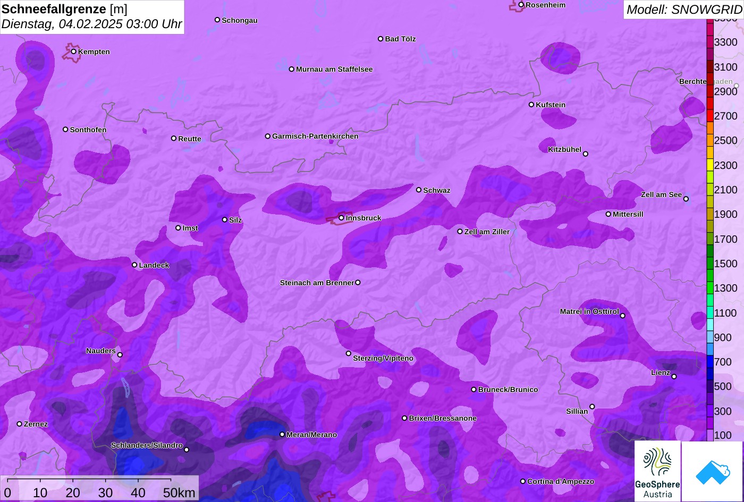
Task: Click the red 2700 legend color
Action: pos(710,116)
